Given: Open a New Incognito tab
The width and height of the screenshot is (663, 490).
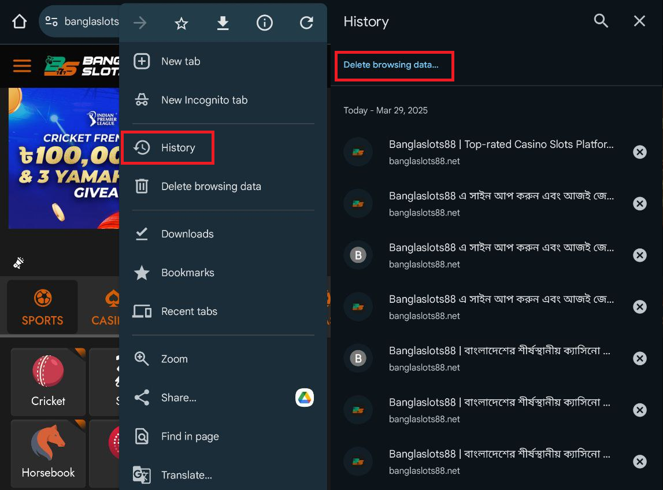Looking at the screenshot, I should [x=223, y=100].
